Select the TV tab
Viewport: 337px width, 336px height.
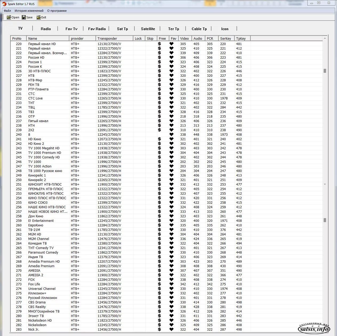click(20, 28)
